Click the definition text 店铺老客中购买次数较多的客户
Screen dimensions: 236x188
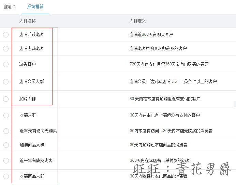point(158,49)
